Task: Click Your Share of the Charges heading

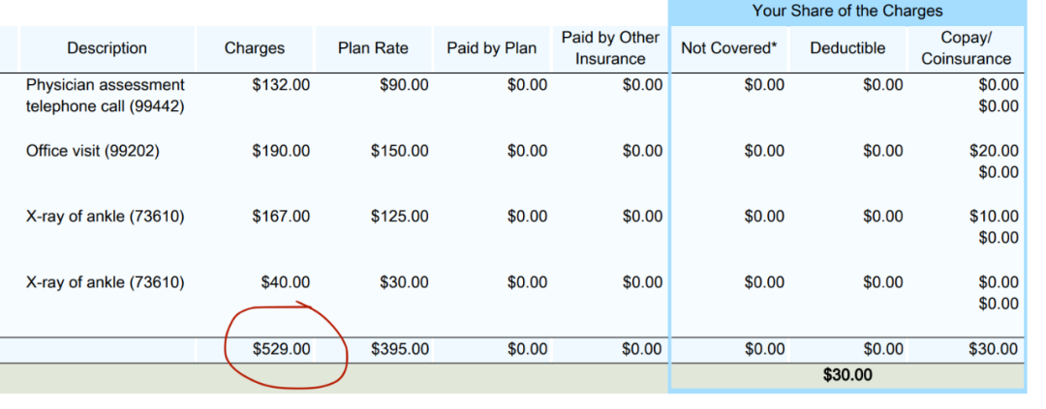Action: 847,11
